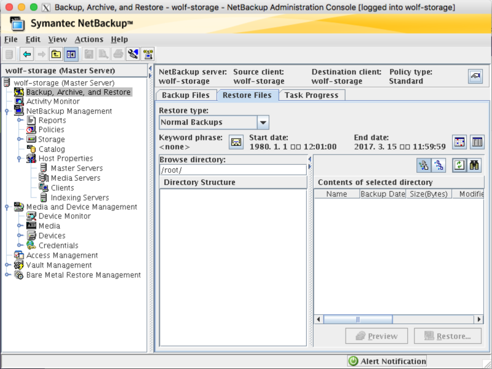Select Activity Monitor in the tree
The height and width of the screenshot is (369, 492).
pos(53,101)
